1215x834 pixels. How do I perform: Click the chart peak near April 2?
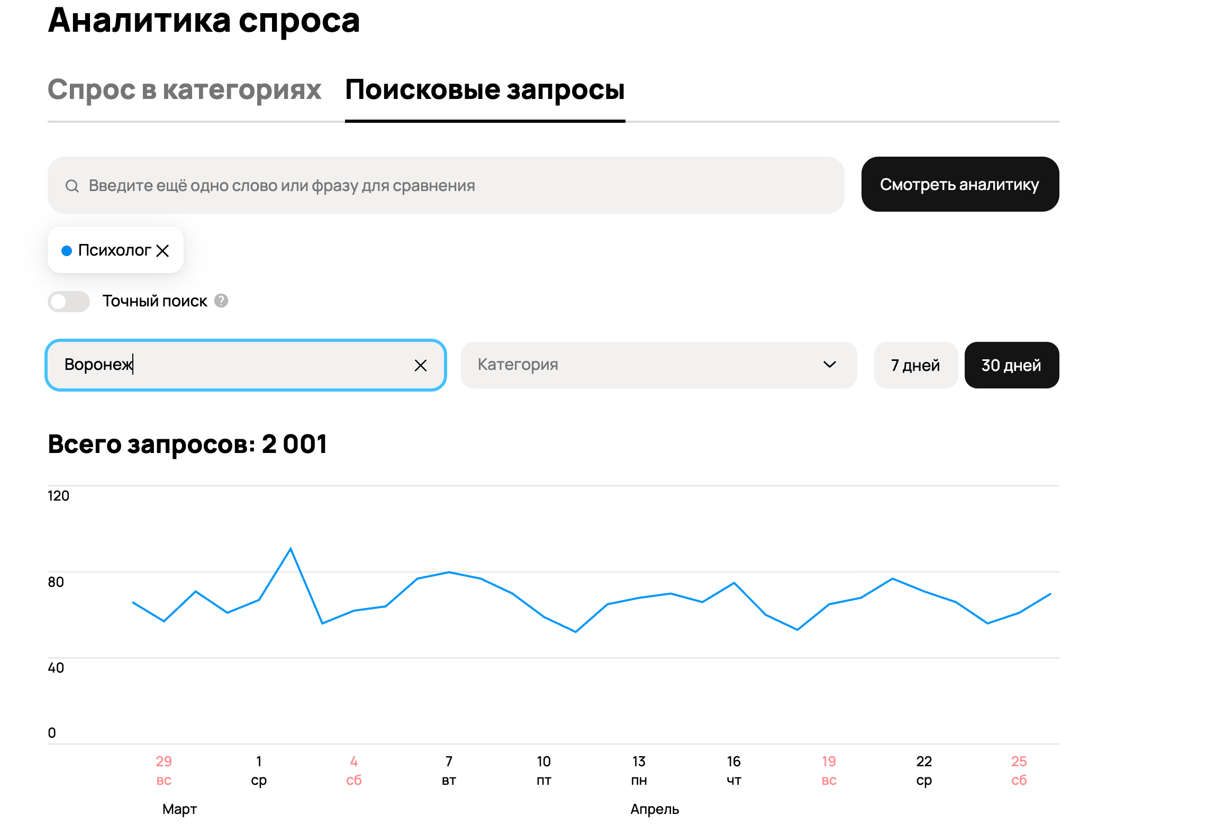click(291, 549)
